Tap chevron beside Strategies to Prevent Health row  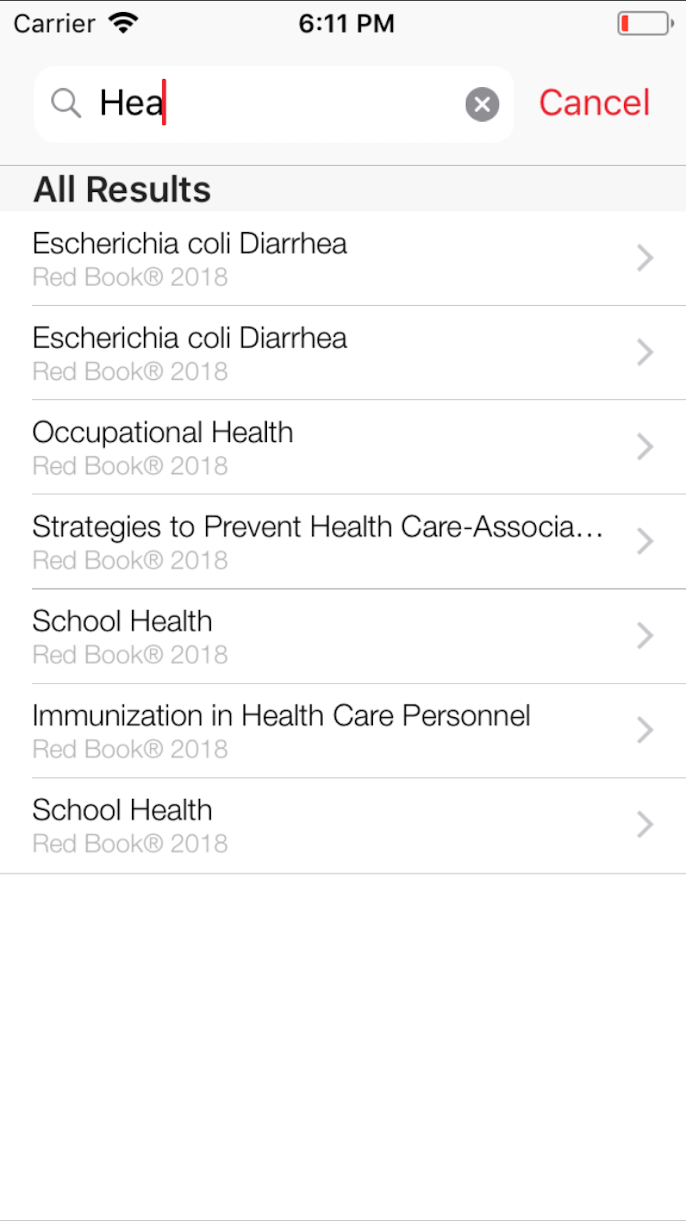(645, 541)
